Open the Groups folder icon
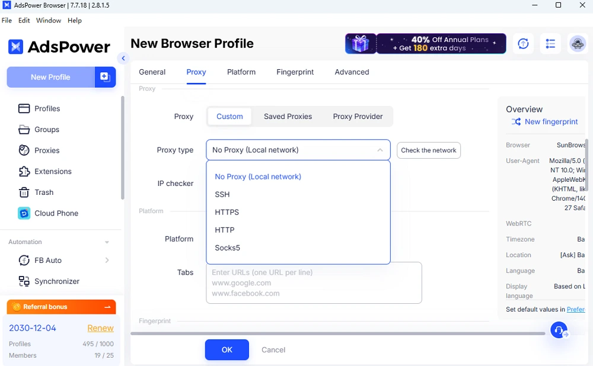593x366 pixels. tap(24, 130)
